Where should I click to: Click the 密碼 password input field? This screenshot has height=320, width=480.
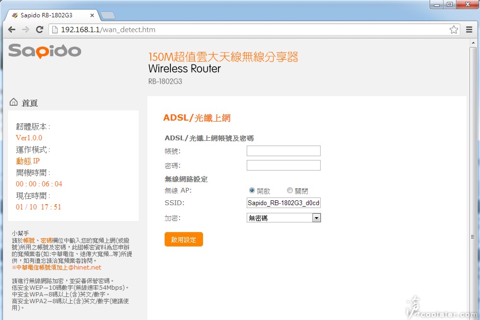[284, 165]
